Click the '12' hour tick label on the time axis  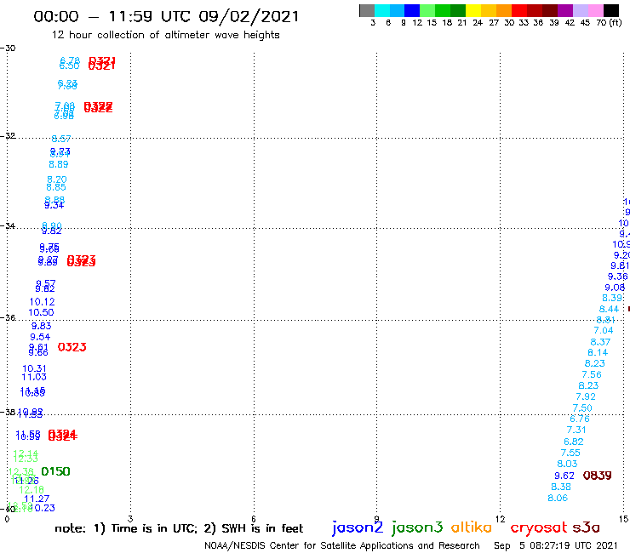(501, 519)
